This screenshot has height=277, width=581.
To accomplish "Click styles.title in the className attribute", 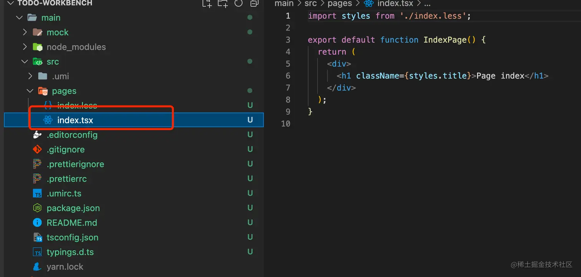I will coord(438,76).
